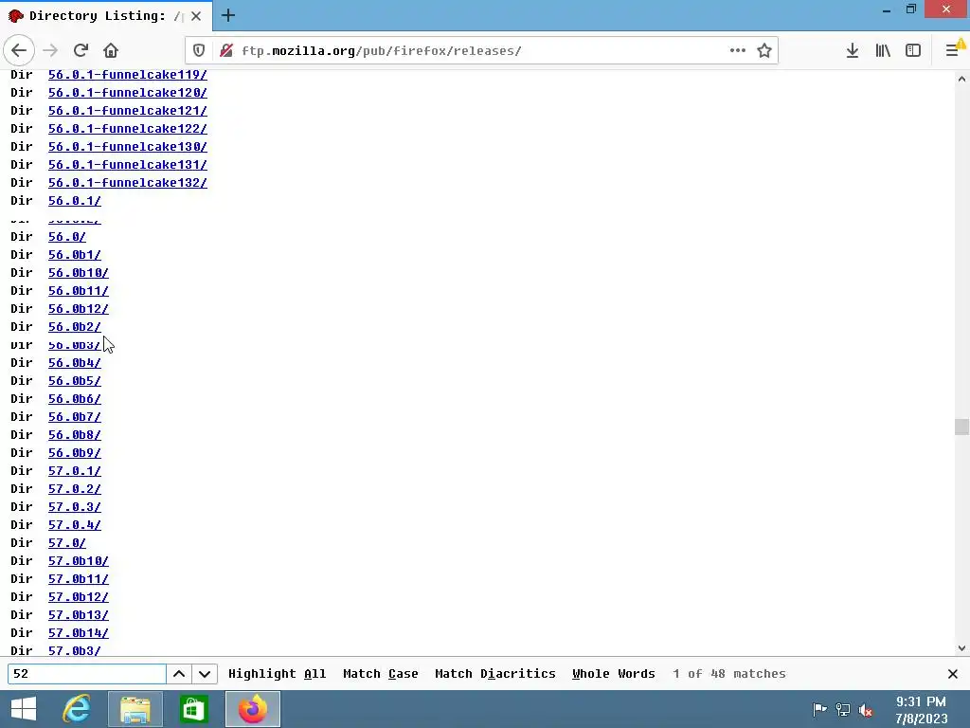Screen dimensions: 970x728
Task: Open the 56.0b6/ directory link
Action: tap(74, 398)
